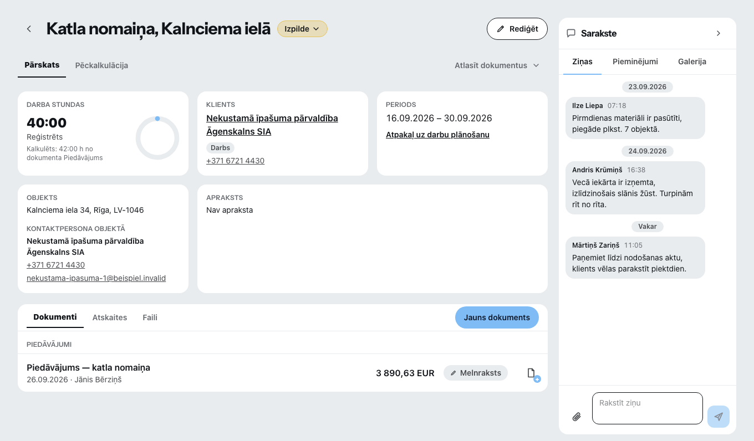Click the 24.09.2026 date separator
The image size is (754, 441).
(x=648, y=151)
